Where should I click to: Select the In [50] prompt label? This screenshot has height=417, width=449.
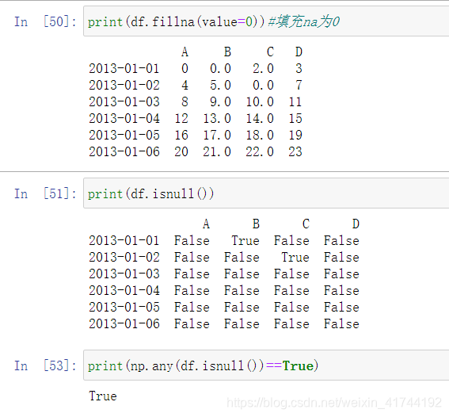pos(45,21)
